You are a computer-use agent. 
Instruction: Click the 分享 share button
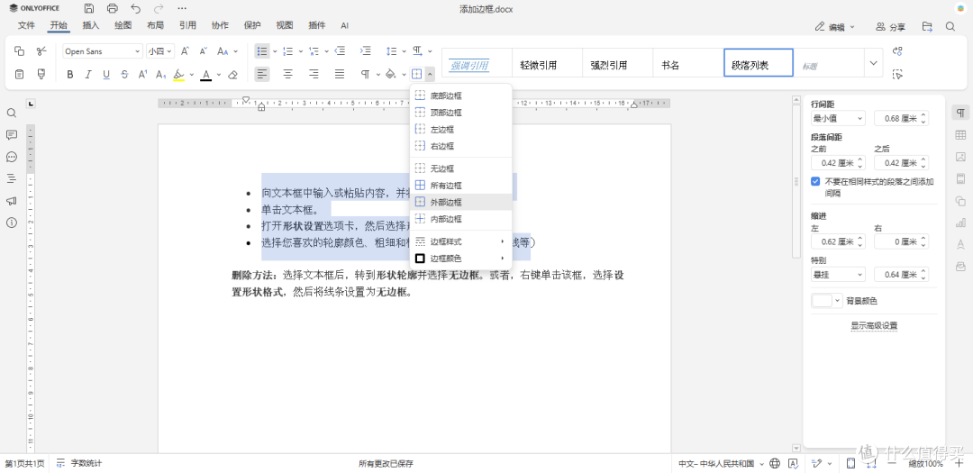point(890,27)
